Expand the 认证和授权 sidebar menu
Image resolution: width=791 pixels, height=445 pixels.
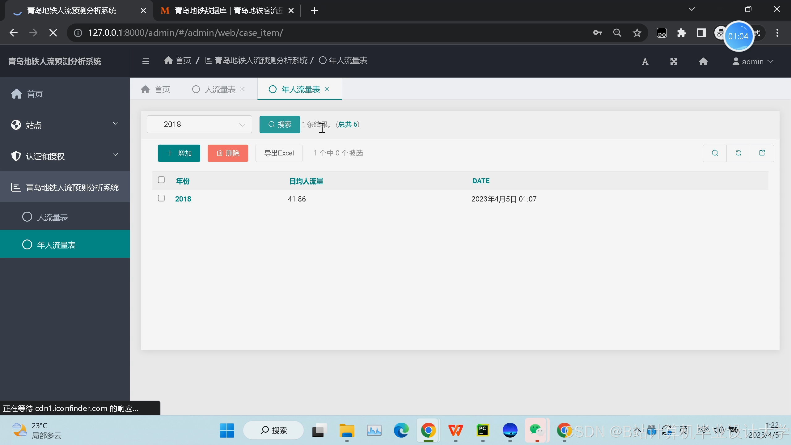[65, 156]
